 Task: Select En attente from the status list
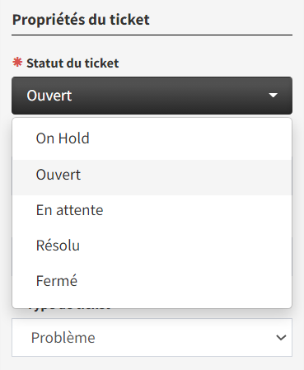152,210
